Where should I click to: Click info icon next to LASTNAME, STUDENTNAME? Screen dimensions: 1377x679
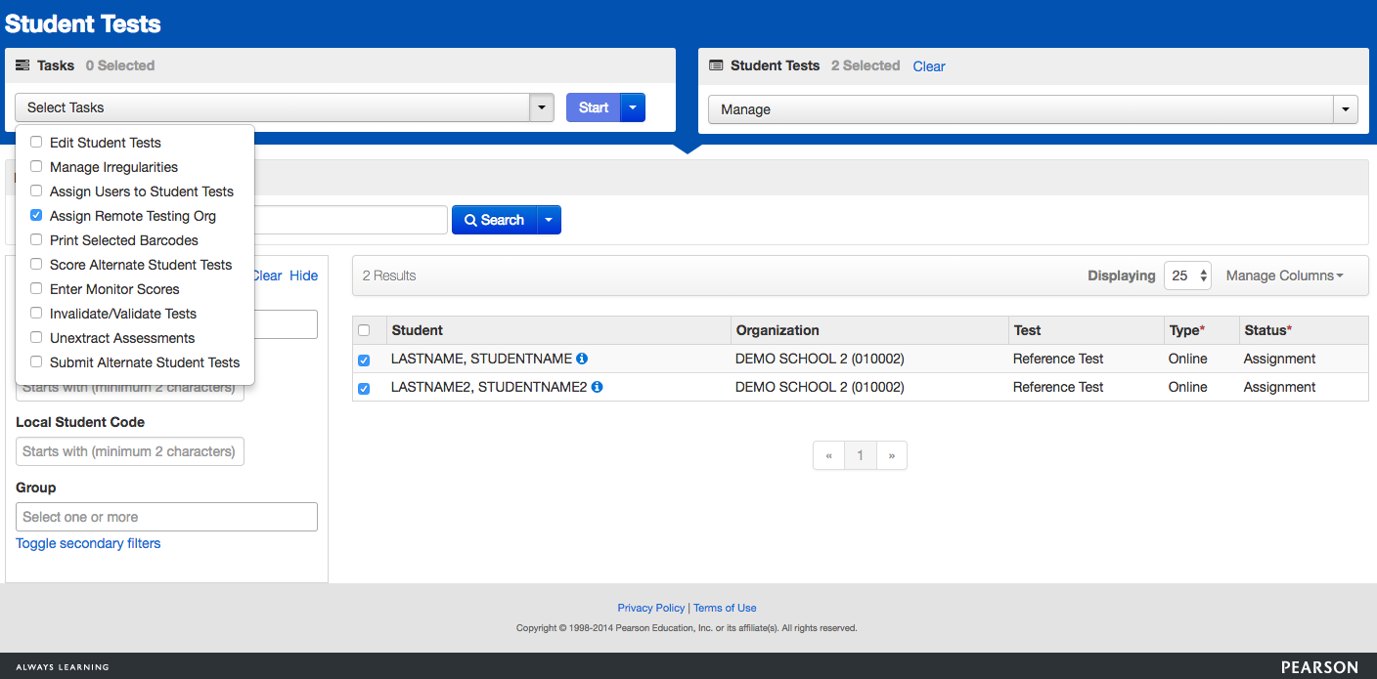tap(582, 359)
